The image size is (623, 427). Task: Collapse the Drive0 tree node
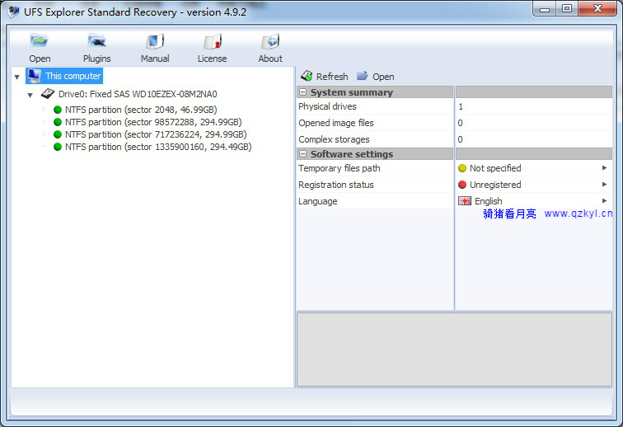(x=30, y=95)
